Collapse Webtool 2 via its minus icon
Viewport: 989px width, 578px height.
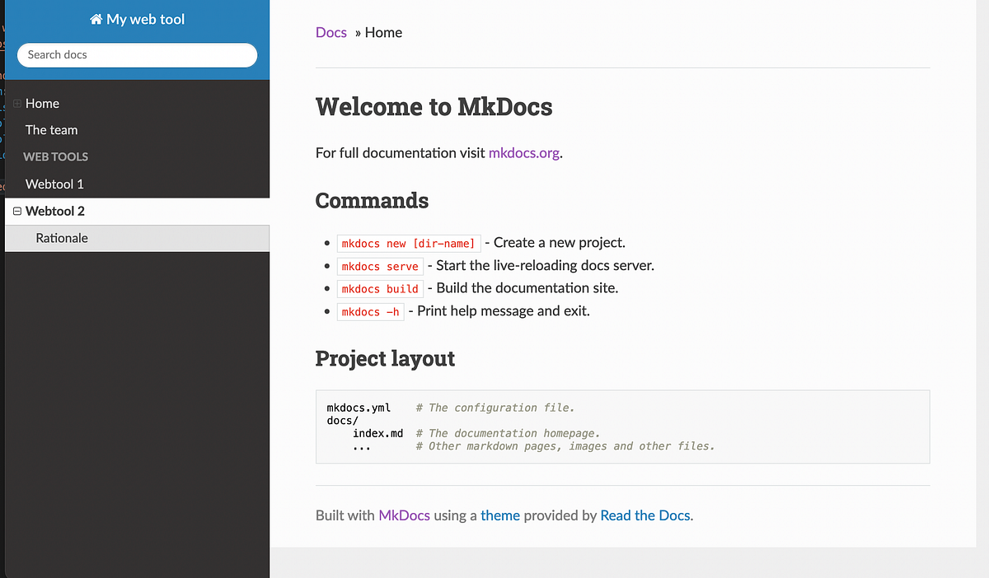pyautogui.click(x=16, y=211)
